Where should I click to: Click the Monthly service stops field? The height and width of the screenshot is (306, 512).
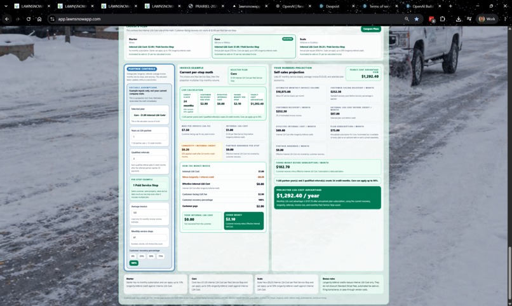click(149, 237)
